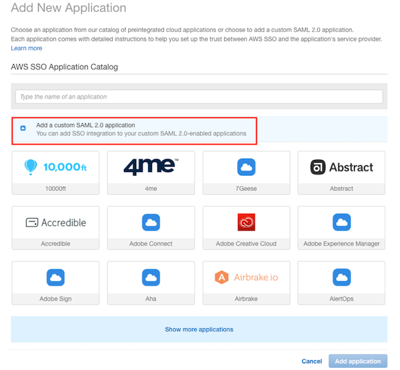Pick the AlertOps cloud icon

(341, 277)
